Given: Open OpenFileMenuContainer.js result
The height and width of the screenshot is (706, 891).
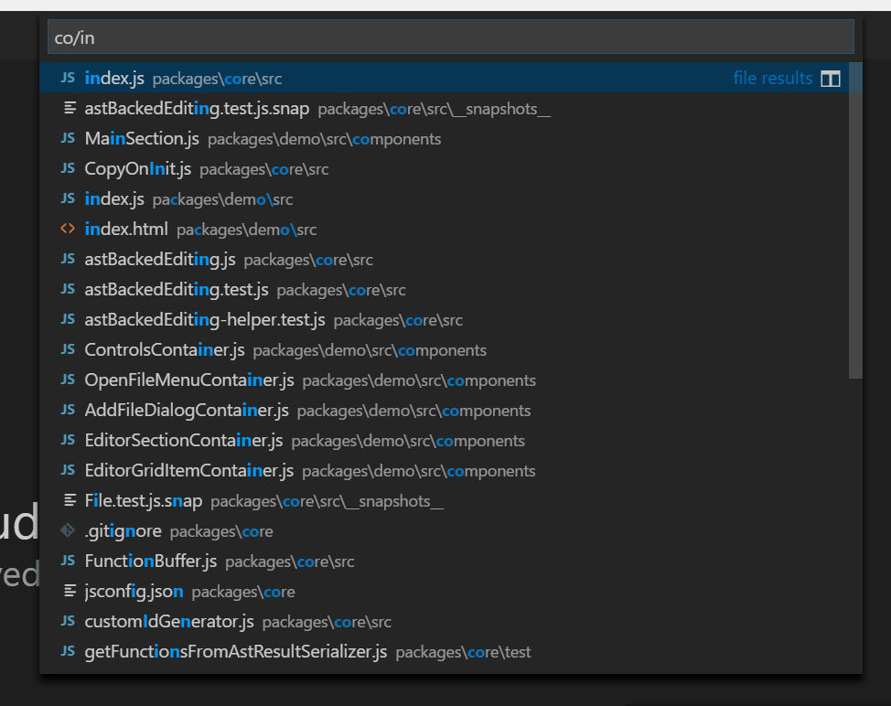Looking at the screenshot, I should (x=444, y=380).
